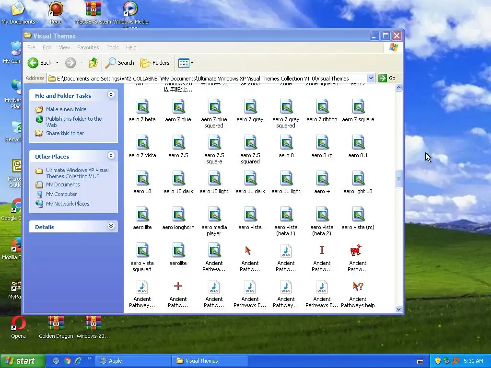Select the aero + theme file
Viewport: 491px width, 368px height.
[322, 183]
